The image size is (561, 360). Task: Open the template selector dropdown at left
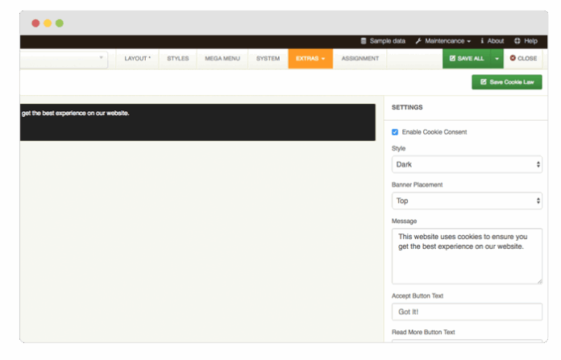tap(64, 59)
